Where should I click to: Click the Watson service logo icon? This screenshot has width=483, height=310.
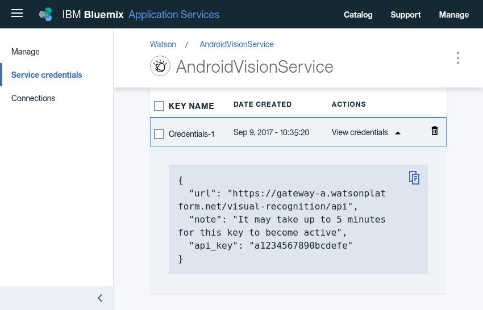coord(160,66)
